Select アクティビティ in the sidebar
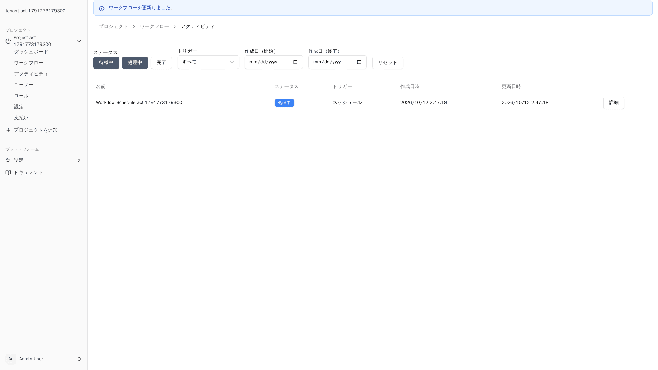658x370 pixels. click(x=31, y=74)
